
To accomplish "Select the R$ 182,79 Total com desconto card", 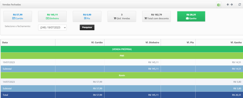I will click(156, 16).
